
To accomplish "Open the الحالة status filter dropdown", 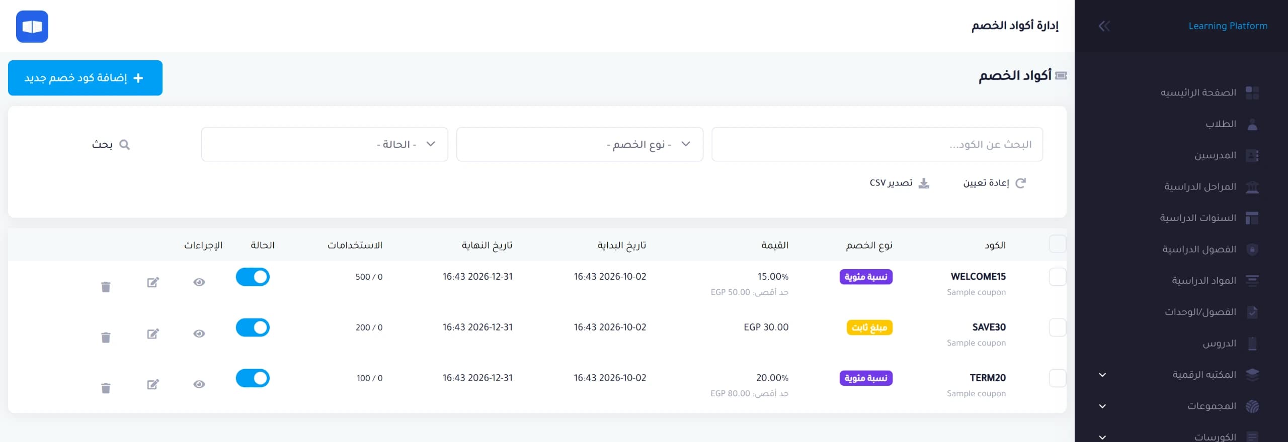I will point(325,144).
